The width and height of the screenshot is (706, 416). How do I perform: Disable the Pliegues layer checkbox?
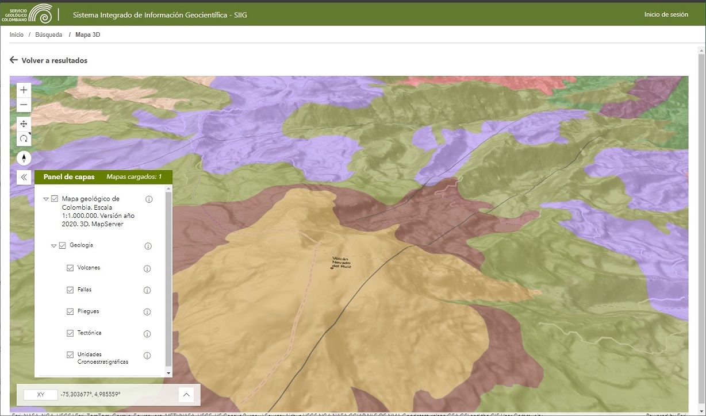click(x=70, y=311)
